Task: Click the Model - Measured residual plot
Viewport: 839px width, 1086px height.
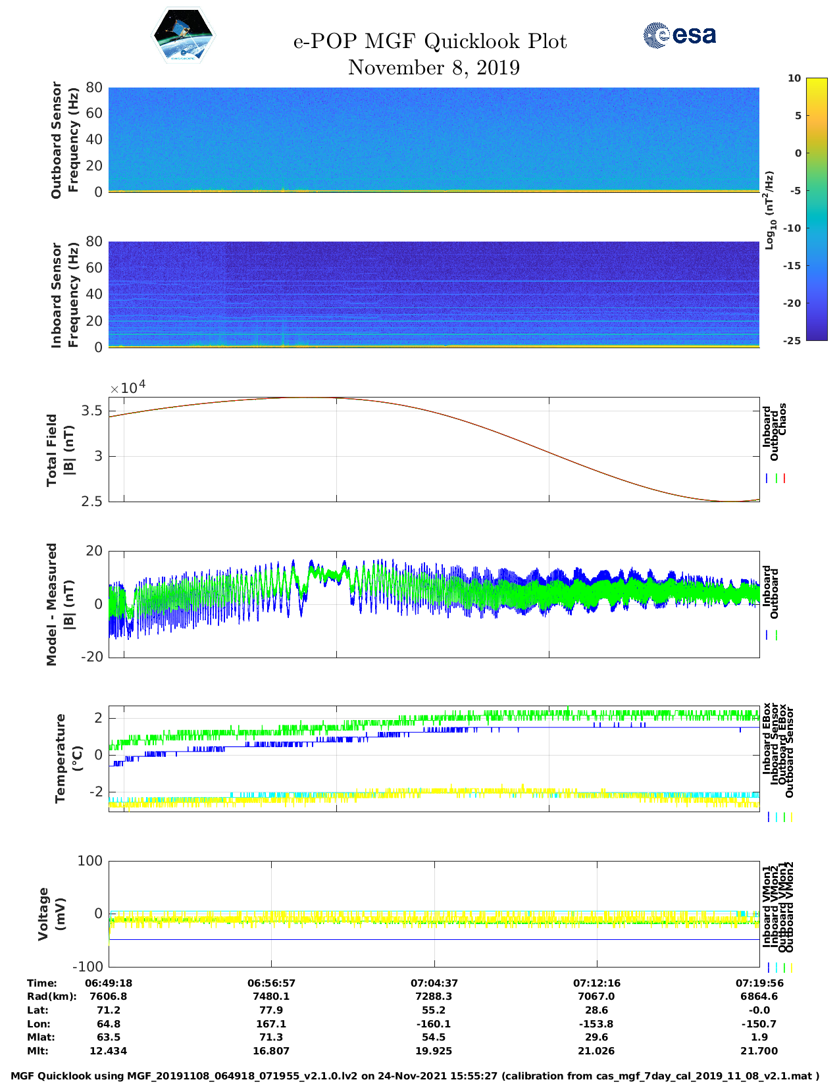Action: [434, 604]
